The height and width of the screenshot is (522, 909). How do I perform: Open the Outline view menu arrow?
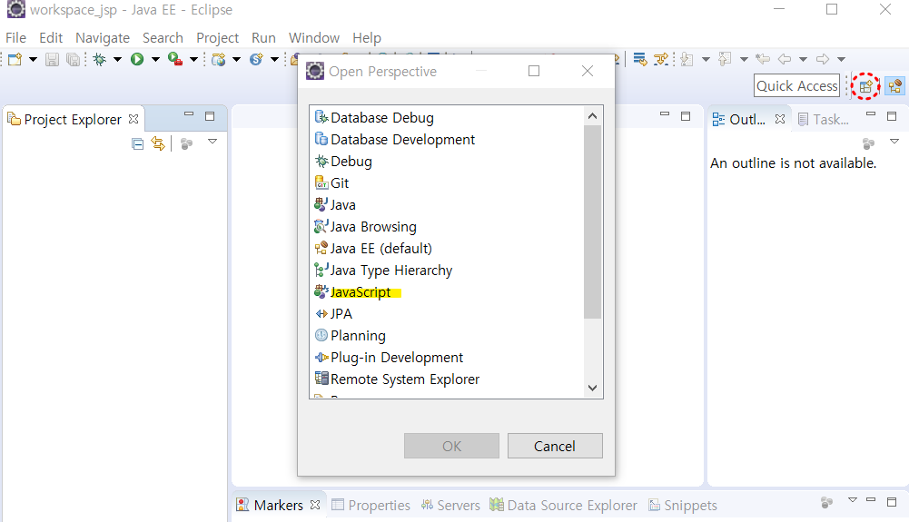tap(894, 142)
